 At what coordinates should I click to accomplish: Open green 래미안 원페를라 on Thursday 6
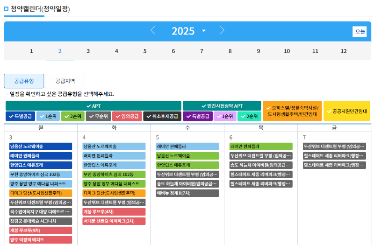click(261, 147)
